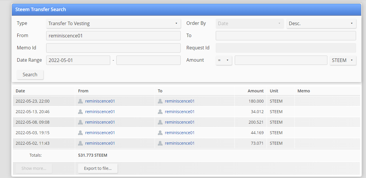Open From reminiscence01 link in 2022-05-02 row

click(100, 143)
